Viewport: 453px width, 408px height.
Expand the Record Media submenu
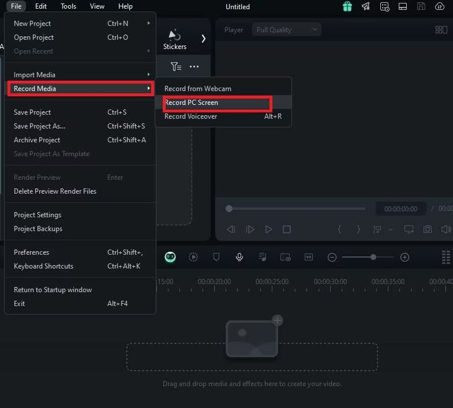[x=149, y=88]
